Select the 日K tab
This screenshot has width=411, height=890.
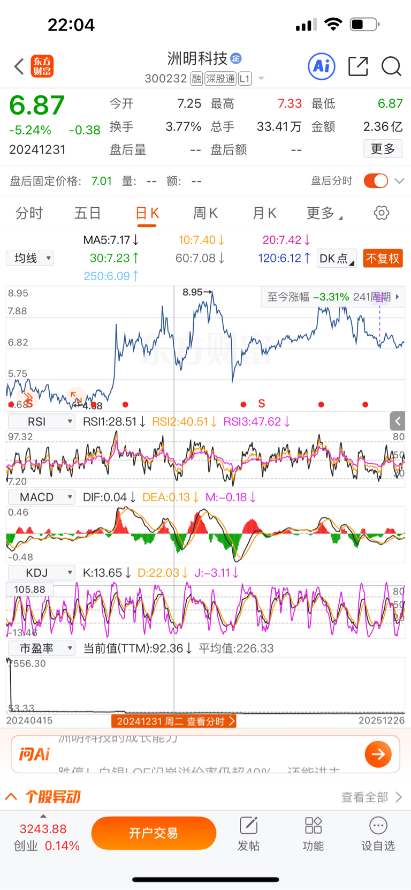(147, 213)
